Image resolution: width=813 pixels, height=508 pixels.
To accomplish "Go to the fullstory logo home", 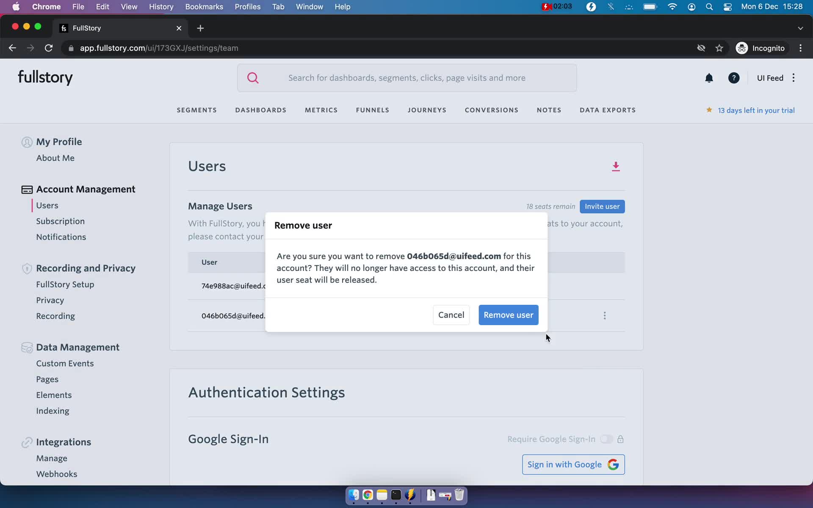I will coord(45,77).
